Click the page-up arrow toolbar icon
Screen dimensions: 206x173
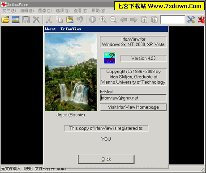(144, 20)
